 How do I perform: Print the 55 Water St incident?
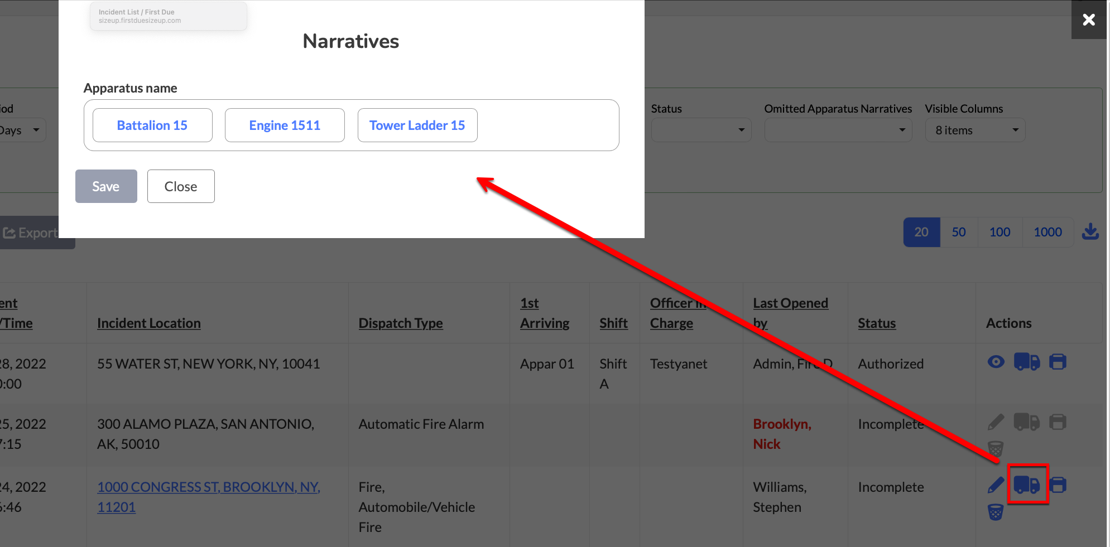[x=1058, y=362]
